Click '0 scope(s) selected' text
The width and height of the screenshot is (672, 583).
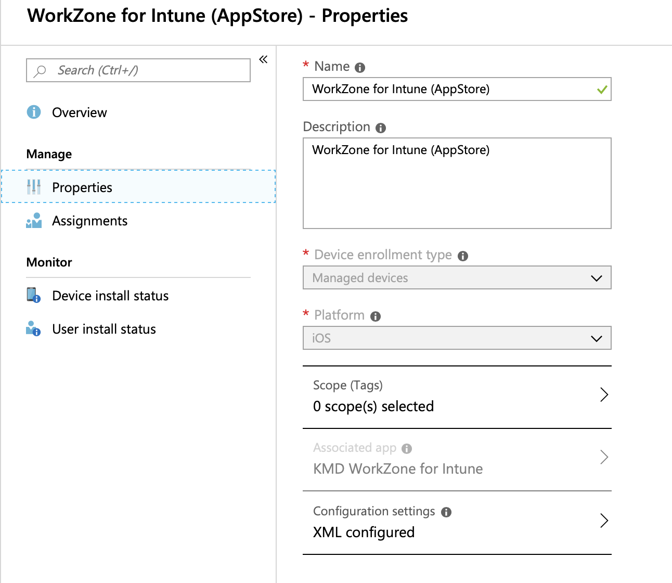[x=373, y=407]
